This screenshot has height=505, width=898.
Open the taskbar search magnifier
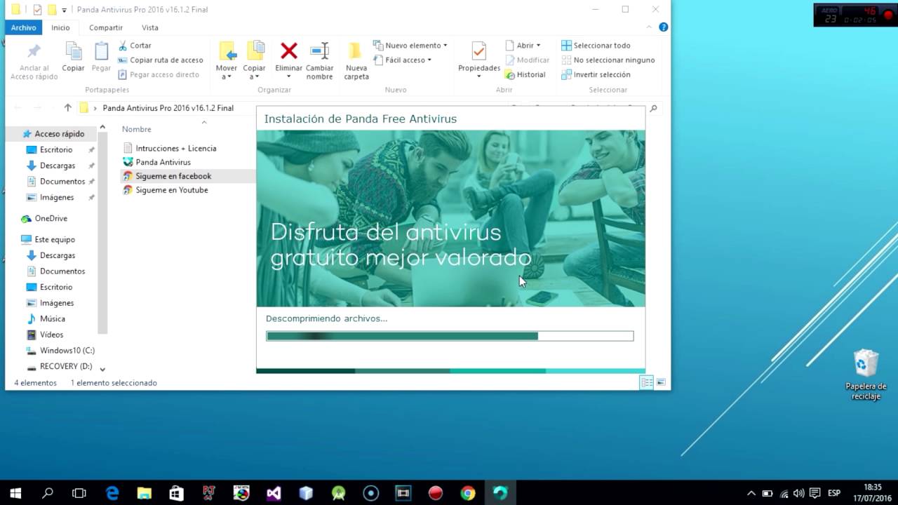pos(48,493)
